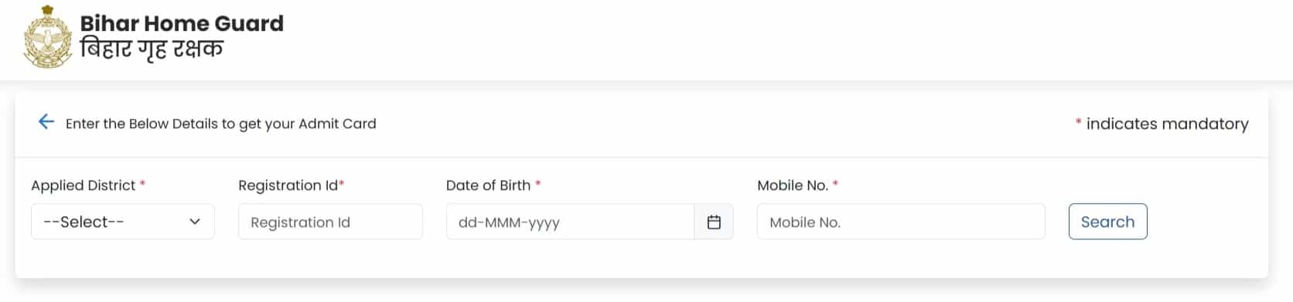Focus the Registration Id input field
This screenshot has width=1293, height=302.
(x=330, y=222)
